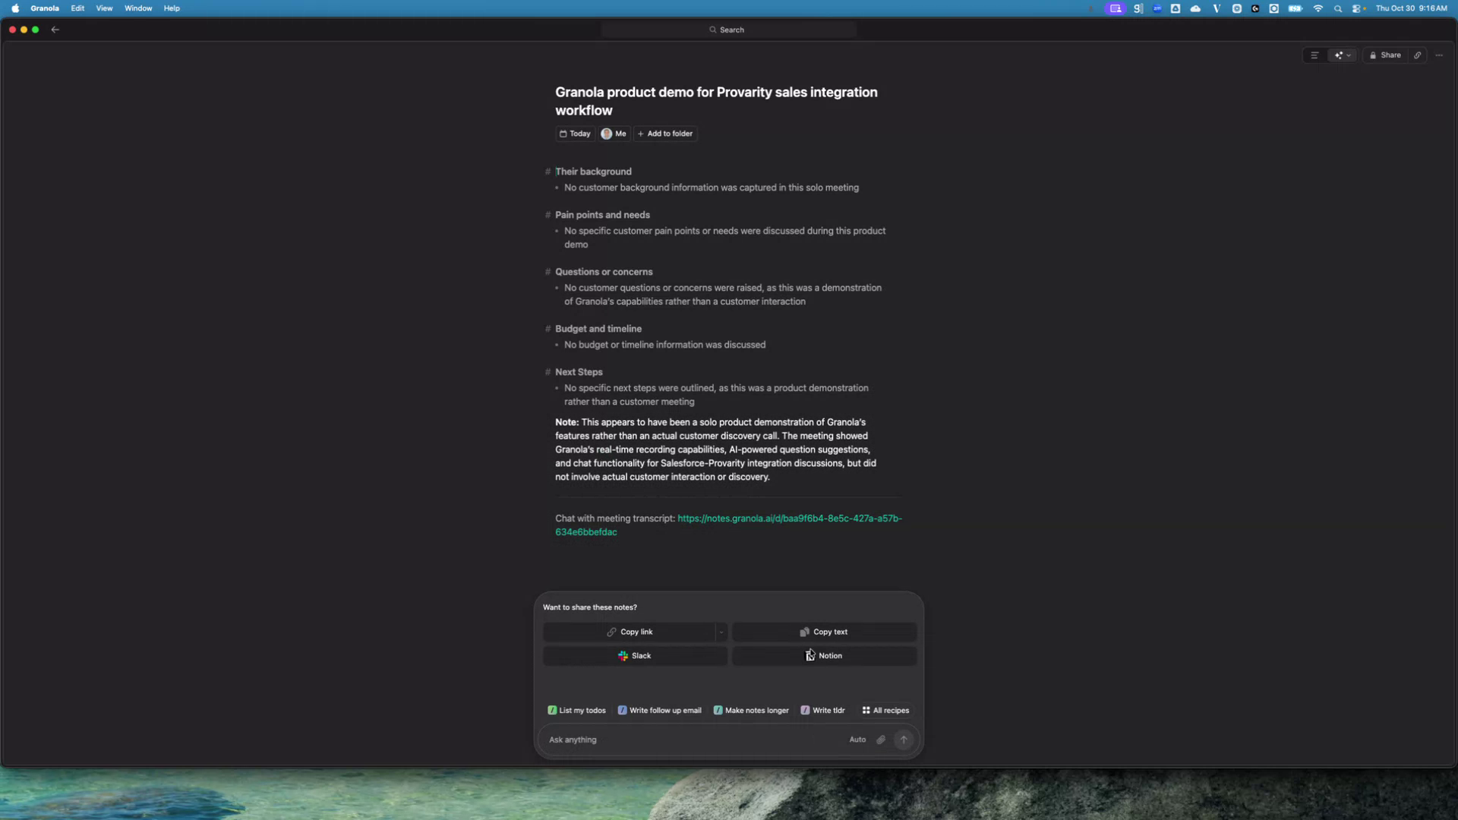Open the three-dot more options menu
1458x820 pixels.
[1439, 55]
